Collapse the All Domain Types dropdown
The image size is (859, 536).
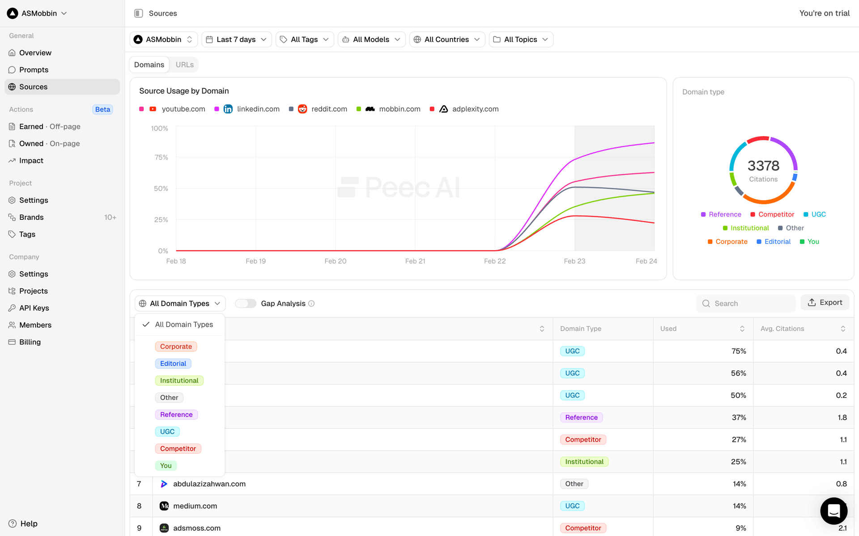[x=180, y=303]
